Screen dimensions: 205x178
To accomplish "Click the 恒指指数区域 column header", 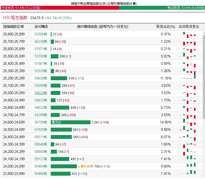I will (13, 26).
